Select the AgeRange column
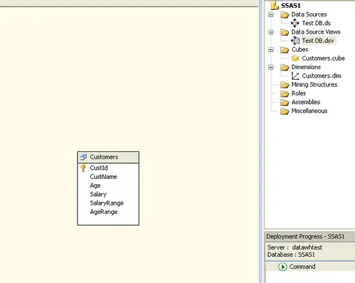Image resolution: width=355 pixels, height=283 pixels. click(103, 212)
